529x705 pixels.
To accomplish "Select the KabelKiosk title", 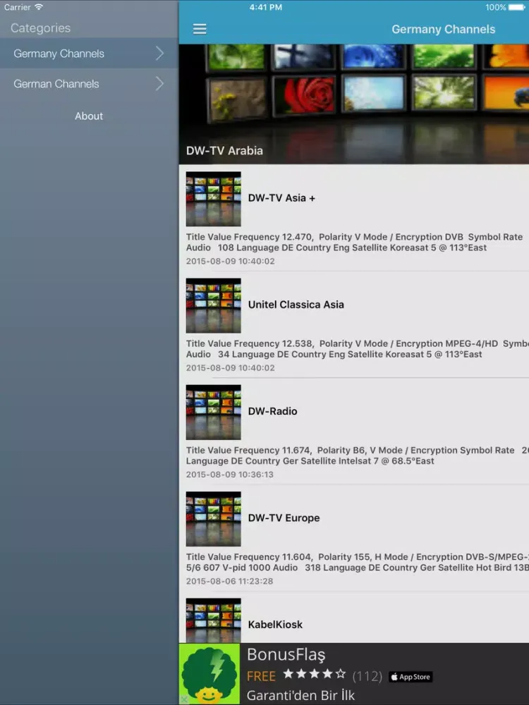I will click(275, 625).
